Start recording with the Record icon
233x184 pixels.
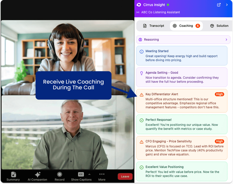tap(60, 174)
